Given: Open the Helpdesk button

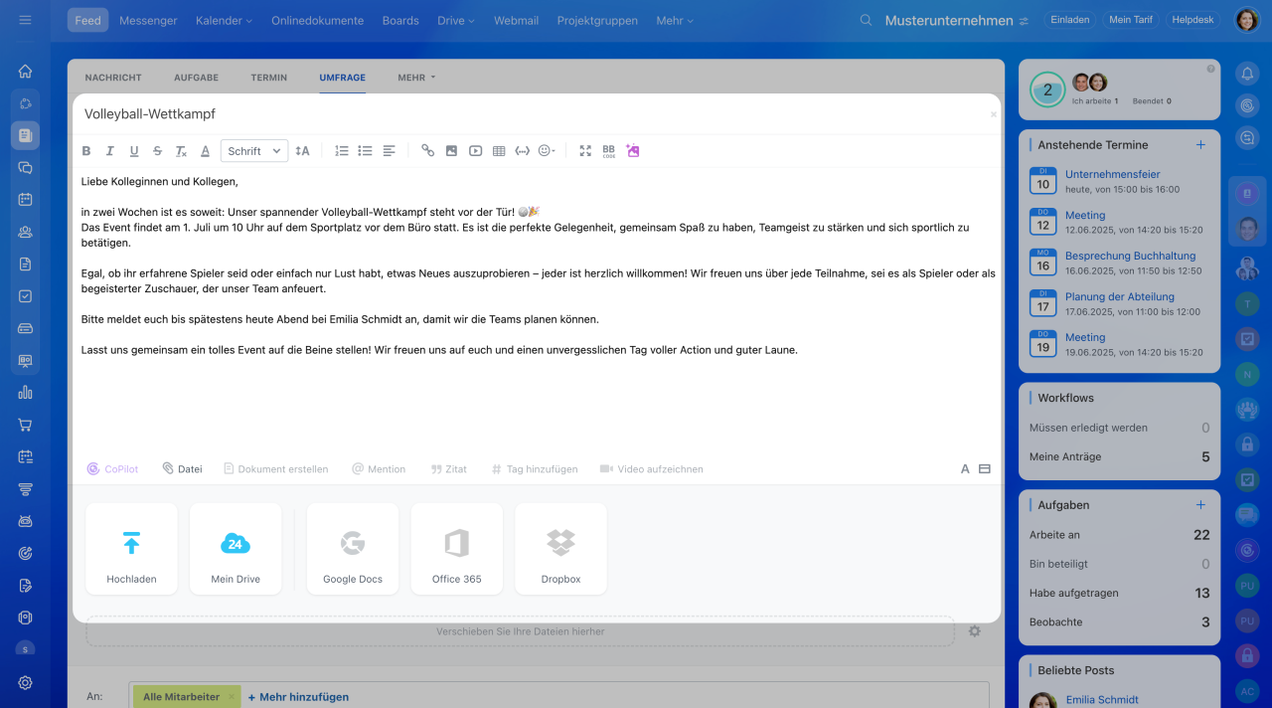Looking at the screenshot, I should point(1192,20).
